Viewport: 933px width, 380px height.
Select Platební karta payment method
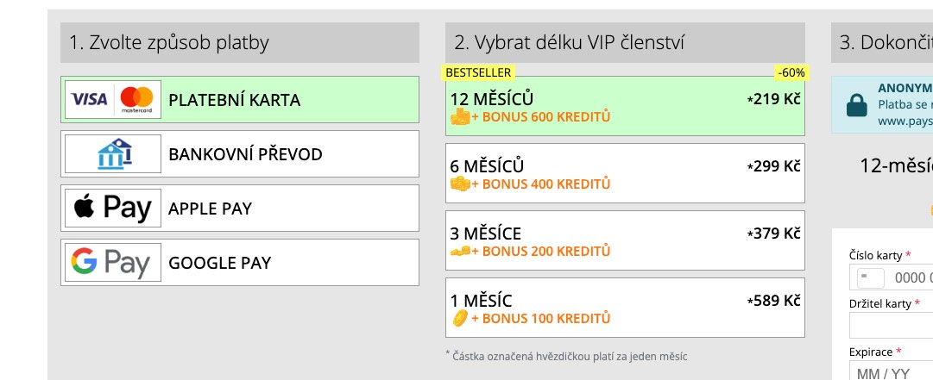coord(235,100)
